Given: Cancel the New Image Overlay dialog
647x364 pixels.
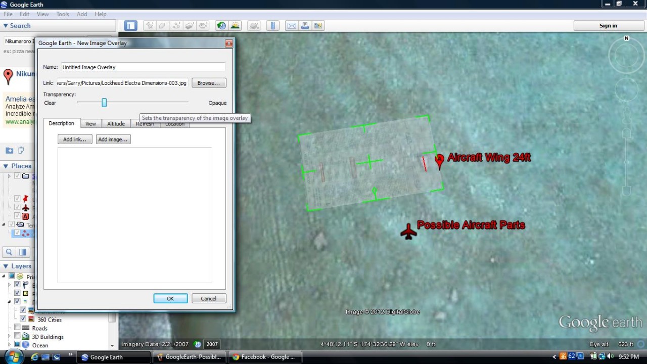Looking at the screenshot, I should [208, 299].
